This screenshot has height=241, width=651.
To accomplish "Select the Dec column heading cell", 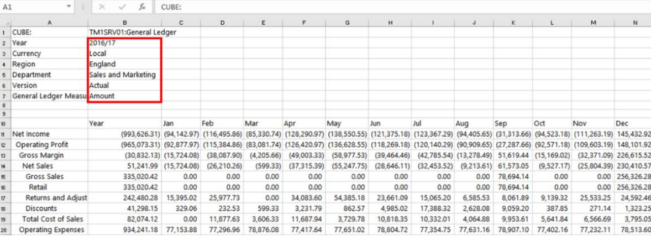I will [633, 123].
